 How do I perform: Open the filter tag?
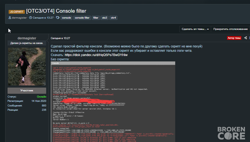coord(96,18)
